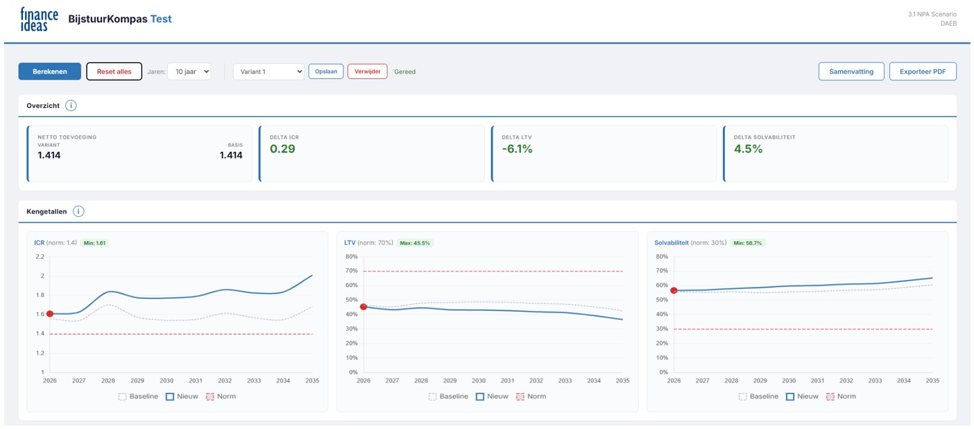Open the Overzicht info icon
Image resolution: width=974 pixels, height=429 pixels.
pyautogui.click(x=71, y=106)
